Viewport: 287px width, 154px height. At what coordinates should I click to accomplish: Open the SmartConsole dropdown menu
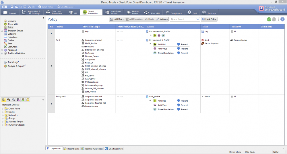coord(66,7)
